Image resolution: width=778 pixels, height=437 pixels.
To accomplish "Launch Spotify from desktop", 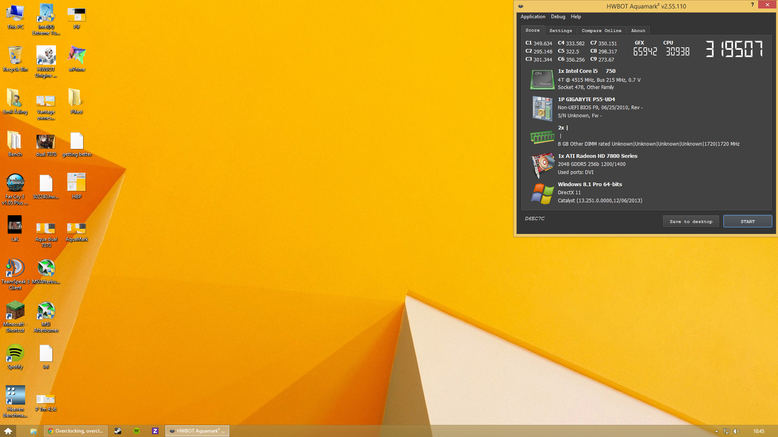I will 15,356.
